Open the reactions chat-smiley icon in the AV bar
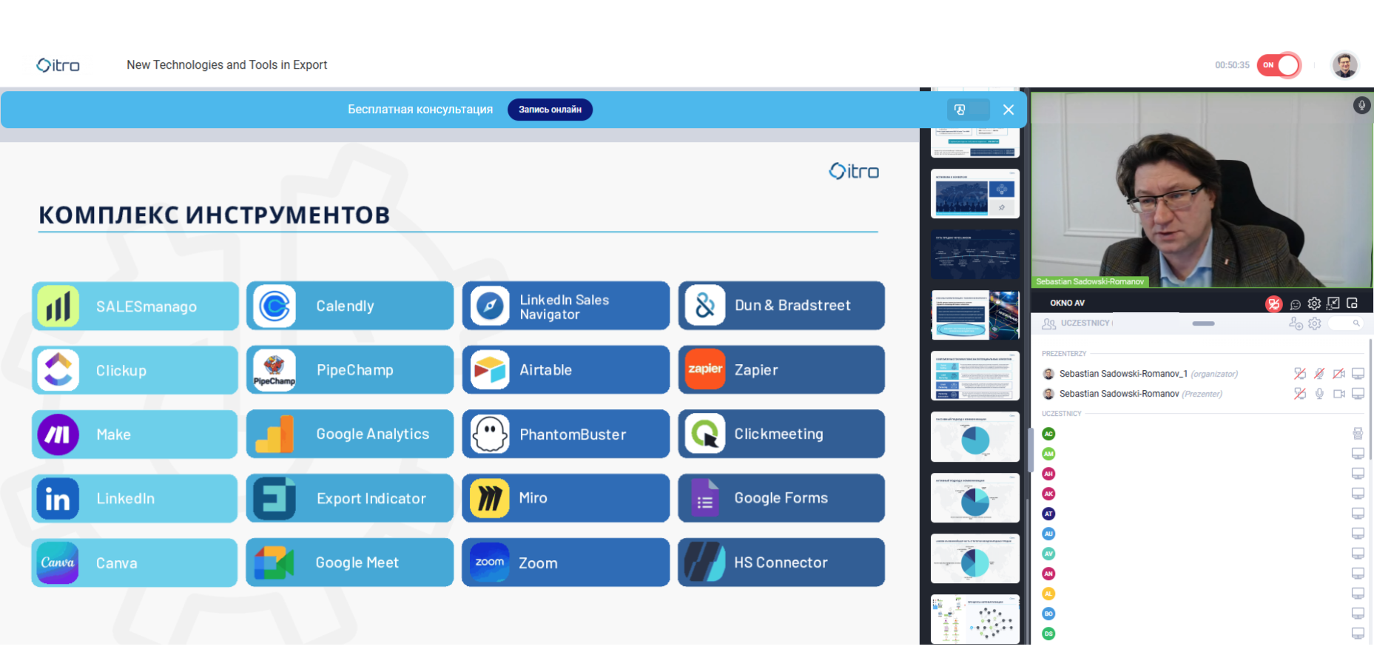 pyautogui.click(x=1295, y=303)
